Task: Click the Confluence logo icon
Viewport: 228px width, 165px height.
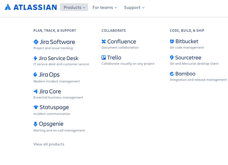Action: (104, 42)
